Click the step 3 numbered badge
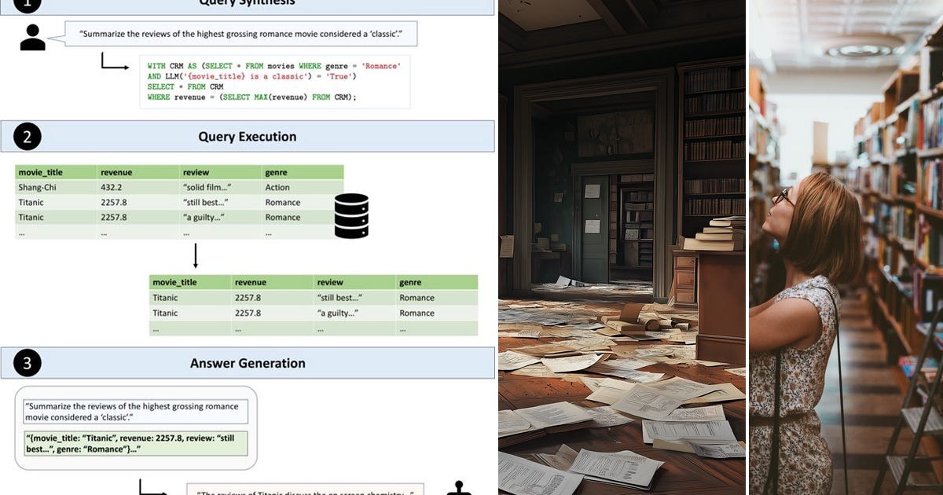Screen dimensions: 943x495 [26, 363]
